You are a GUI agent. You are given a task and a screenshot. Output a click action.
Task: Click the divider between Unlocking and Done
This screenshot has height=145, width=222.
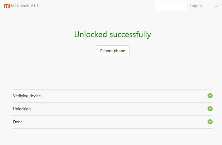point(112,115)
